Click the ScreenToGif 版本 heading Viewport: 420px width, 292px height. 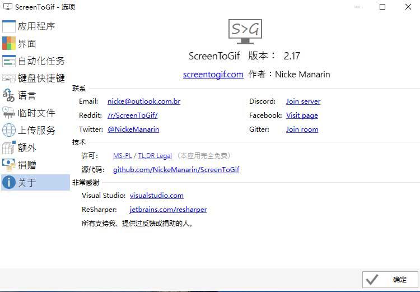232,56
